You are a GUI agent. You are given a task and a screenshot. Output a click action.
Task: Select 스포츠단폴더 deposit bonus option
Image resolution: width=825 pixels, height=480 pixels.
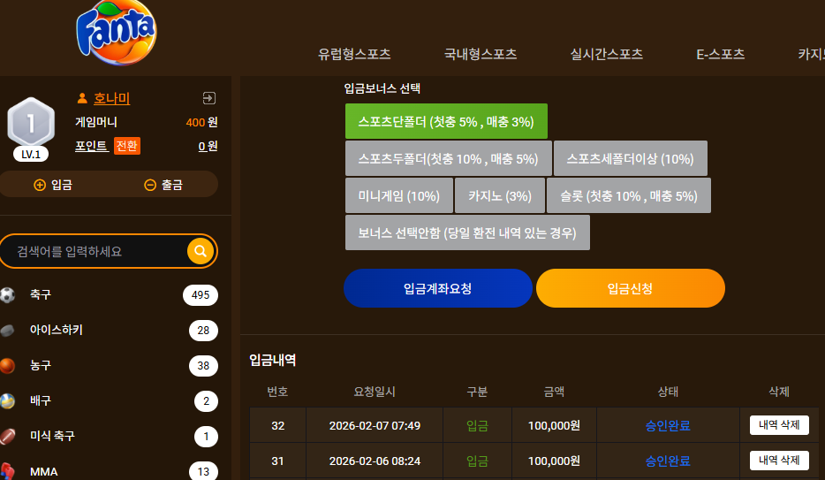pos(446,122)
